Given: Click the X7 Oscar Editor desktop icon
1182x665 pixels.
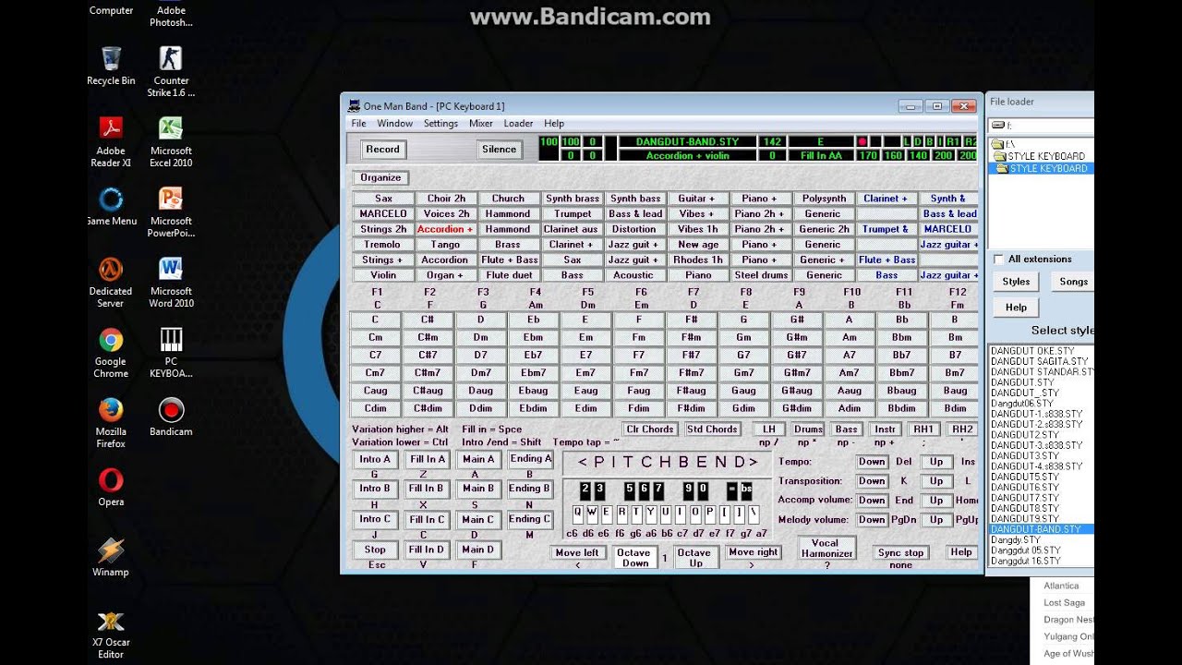Looking at the screenshot, I should [111, 635].
